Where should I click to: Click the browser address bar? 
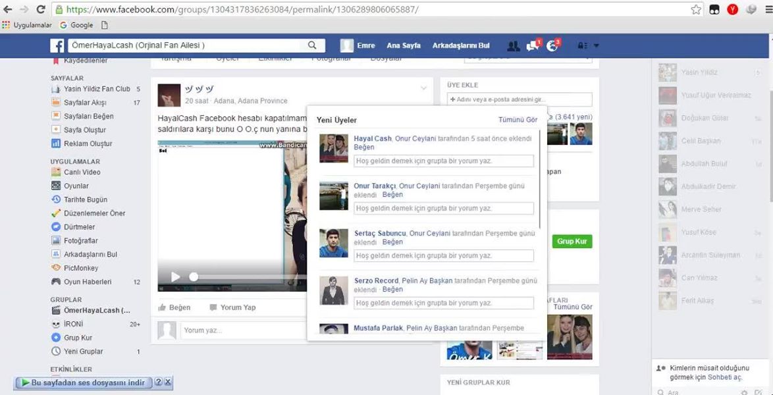[370, 9]
